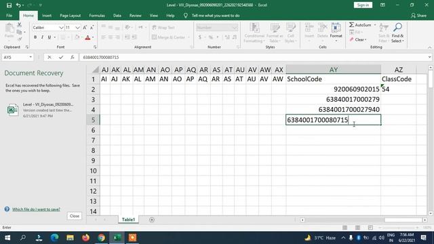The width and height of the screenshot is (434, 244).
Task: Toggle Underline formatting
Action: (50, 37)
